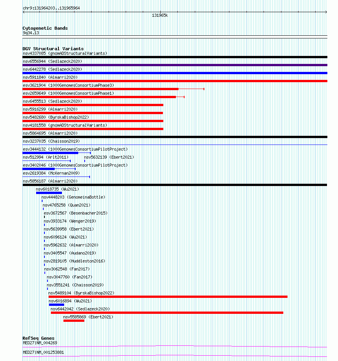Viewport: 338px width, 361px height.
Task: Open the esv2619384 (McKernan2009) label
Action: (51, 173)
